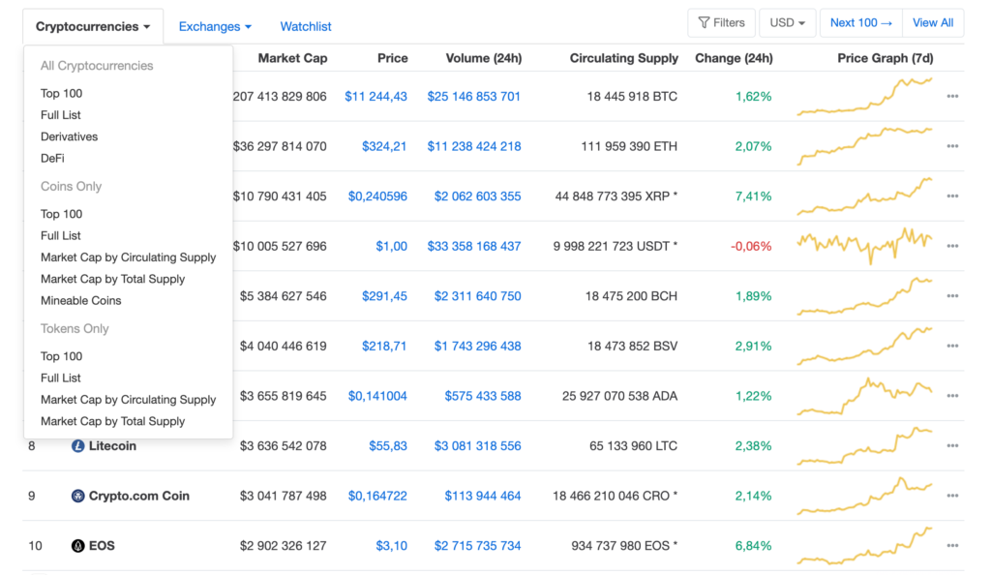Expand the Exchanges dropdown
This screenshot has height=575, width=991.
point(215,26)
